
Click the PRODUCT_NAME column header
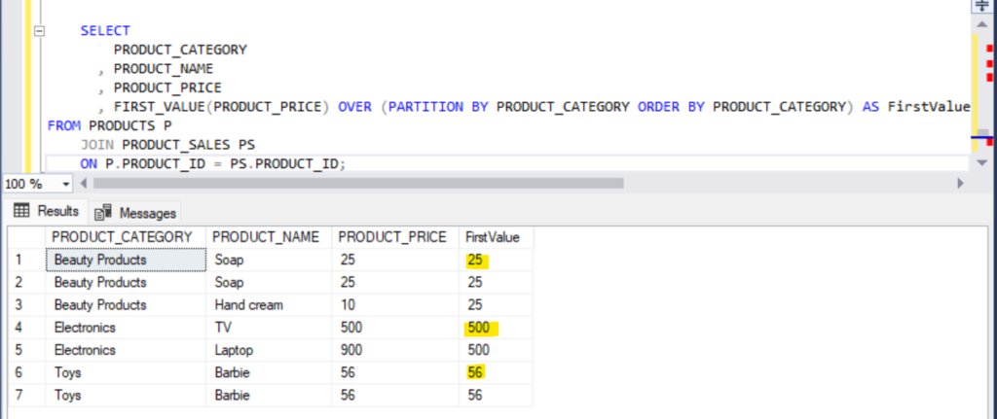[268, 237]
